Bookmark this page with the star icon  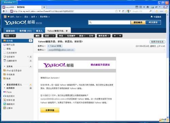point(116,11)
